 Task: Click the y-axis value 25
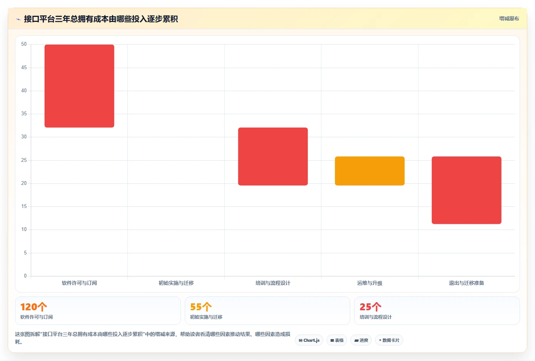pyautogui.click(x=24, y=160)
